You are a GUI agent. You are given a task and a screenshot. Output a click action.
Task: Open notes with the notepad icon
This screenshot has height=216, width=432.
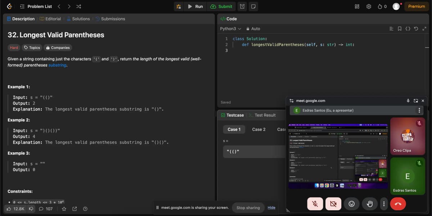pyautogui.click(x=253, y=6)
